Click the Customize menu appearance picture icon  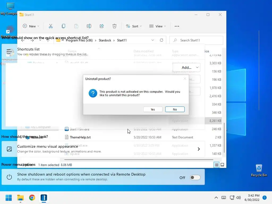coord(9,149)
